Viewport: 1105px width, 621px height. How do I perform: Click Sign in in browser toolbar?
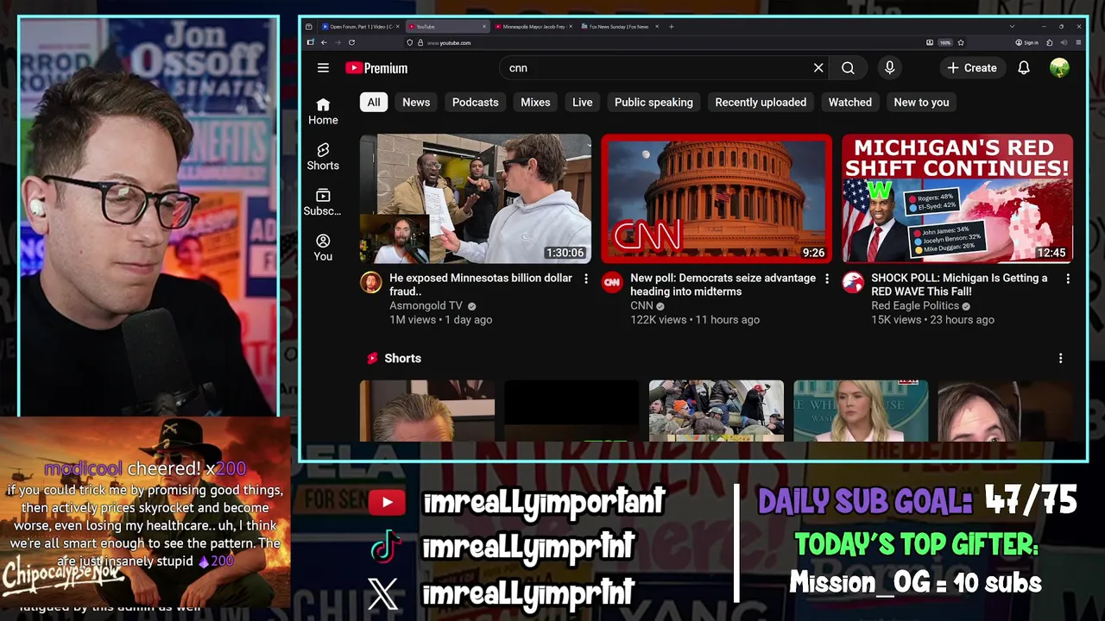coord(1026,42)
